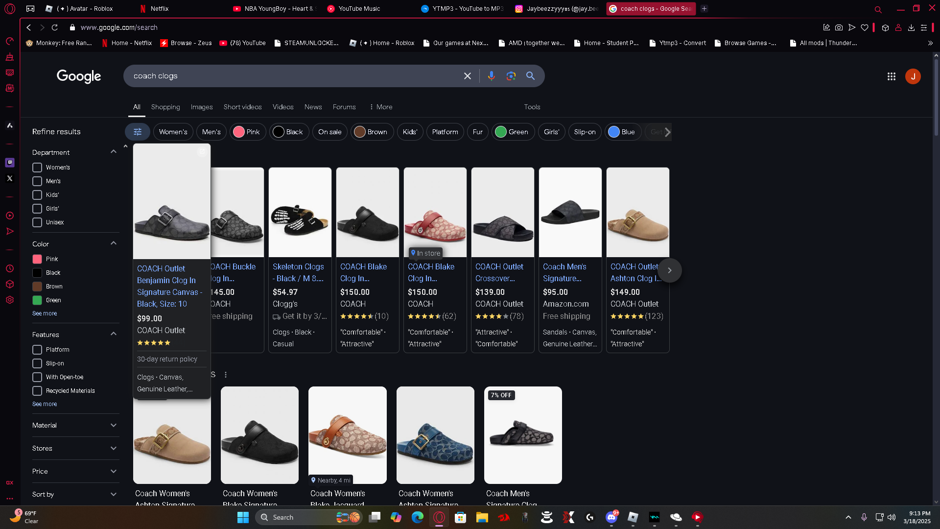
Task: Select the Green color swatch in sidebar
Action: pyautogui.click(x=37, y=300)
